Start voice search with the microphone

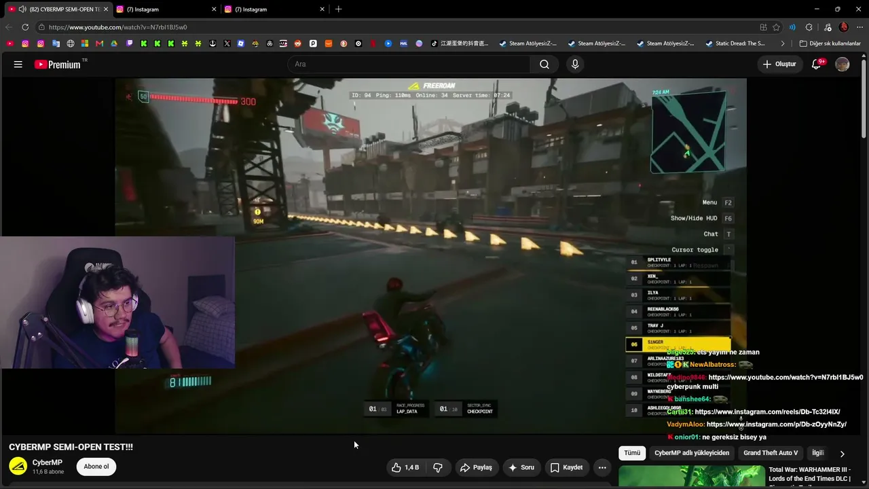[x=575, y=65]
